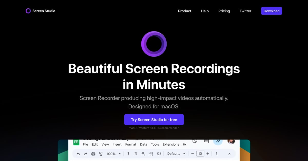308x161 pixels.
Task: Click the undo arrow in Sheets toolbar
Action: 78,154
